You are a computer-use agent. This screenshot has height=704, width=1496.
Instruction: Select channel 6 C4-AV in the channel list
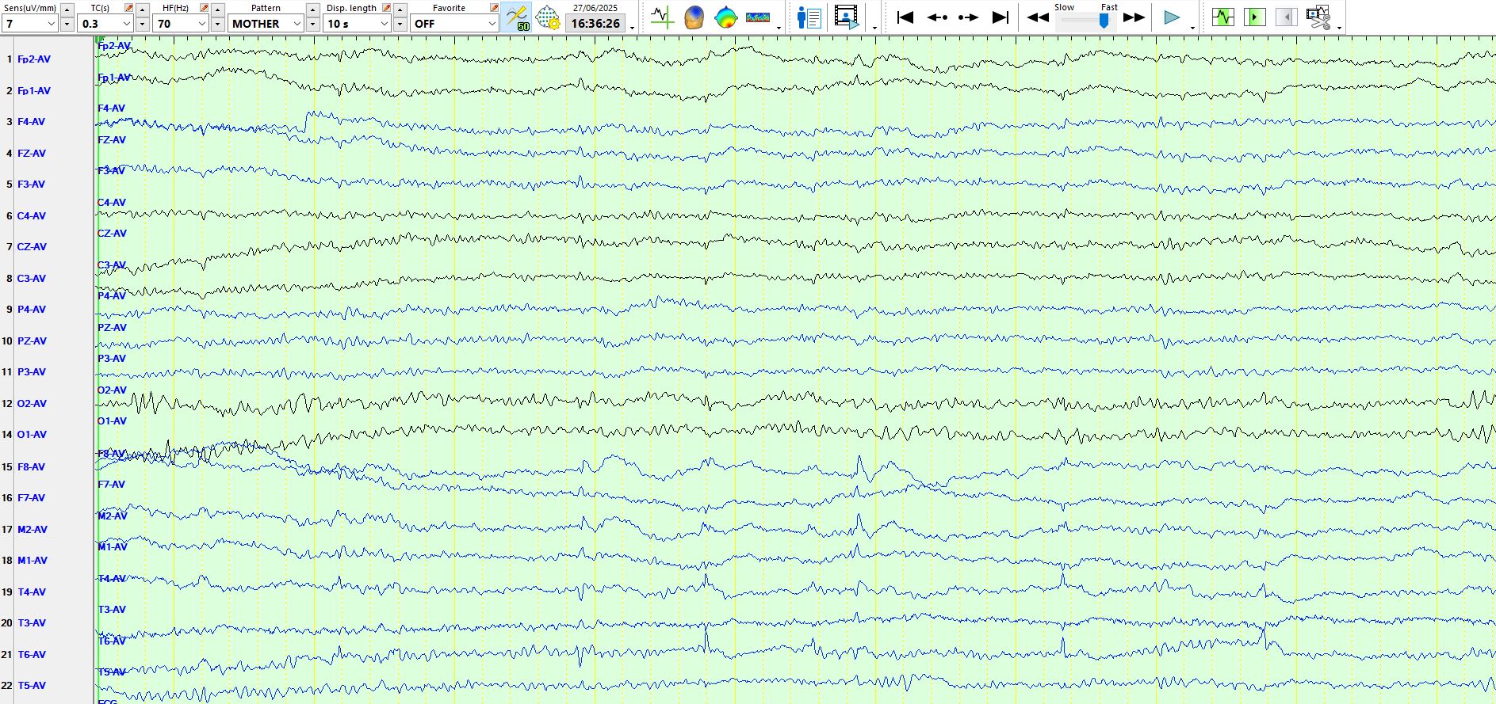coord(31,216)
